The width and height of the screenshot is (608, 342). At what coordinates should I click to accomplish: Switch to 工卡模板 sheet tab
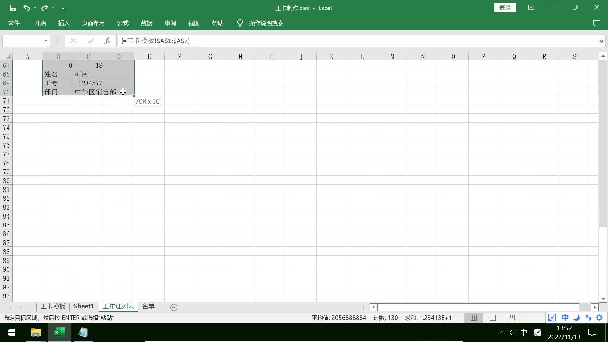53,307
